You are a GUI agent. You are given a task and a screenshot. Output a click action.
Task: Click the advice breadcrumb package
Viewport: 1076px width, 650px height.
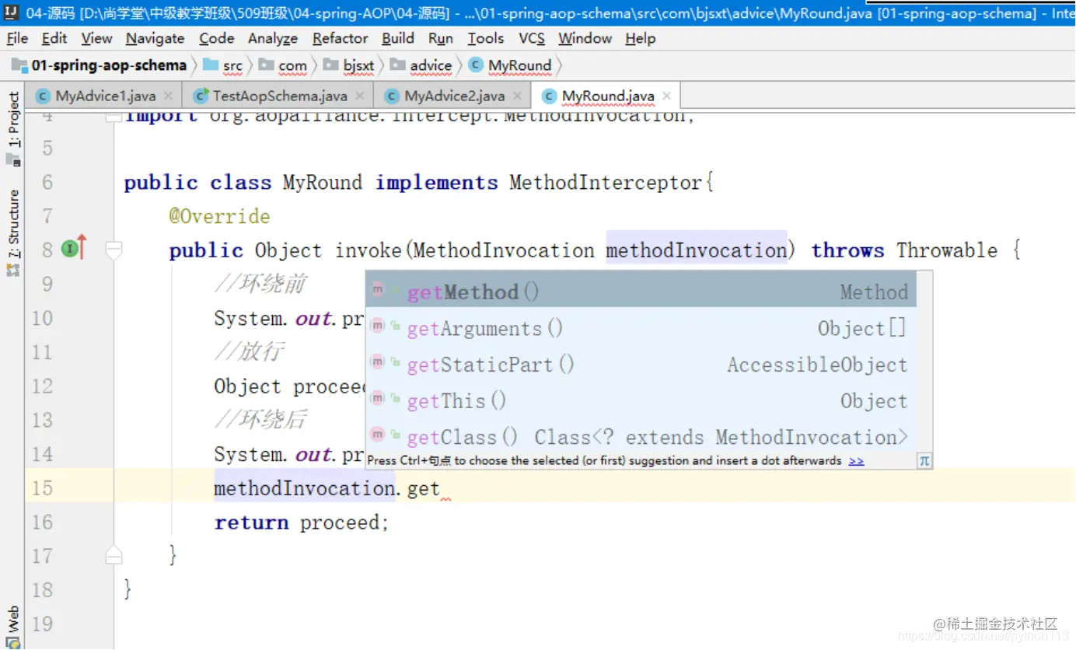coord(422,65)
